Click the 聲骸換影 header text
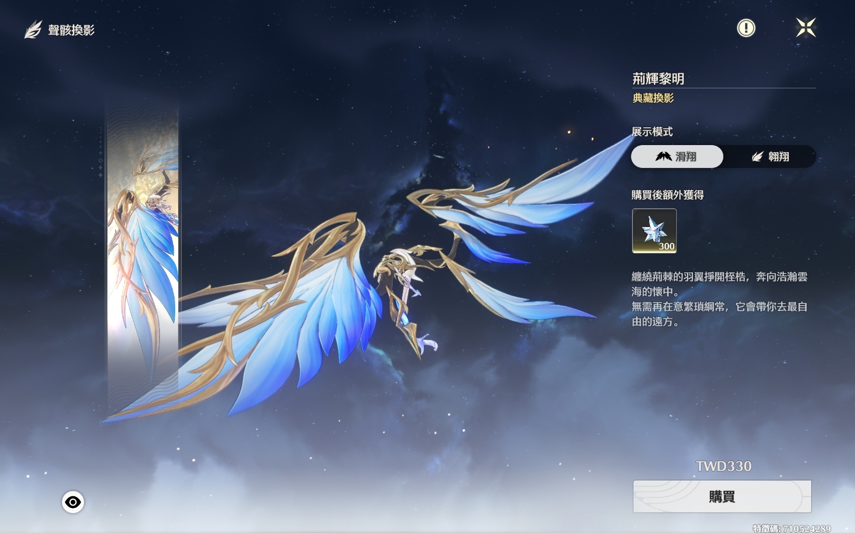 (71, 30)
